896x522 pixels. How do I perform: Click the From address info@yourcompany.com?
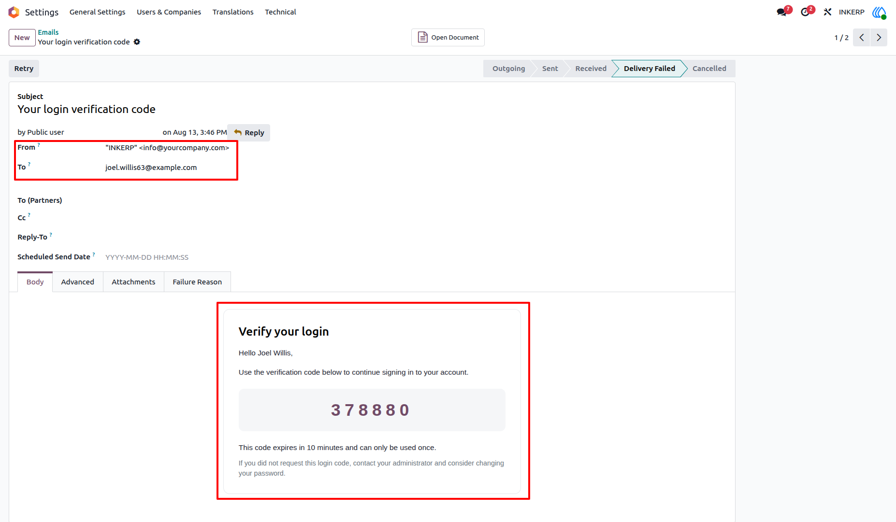tap(184, 148)
